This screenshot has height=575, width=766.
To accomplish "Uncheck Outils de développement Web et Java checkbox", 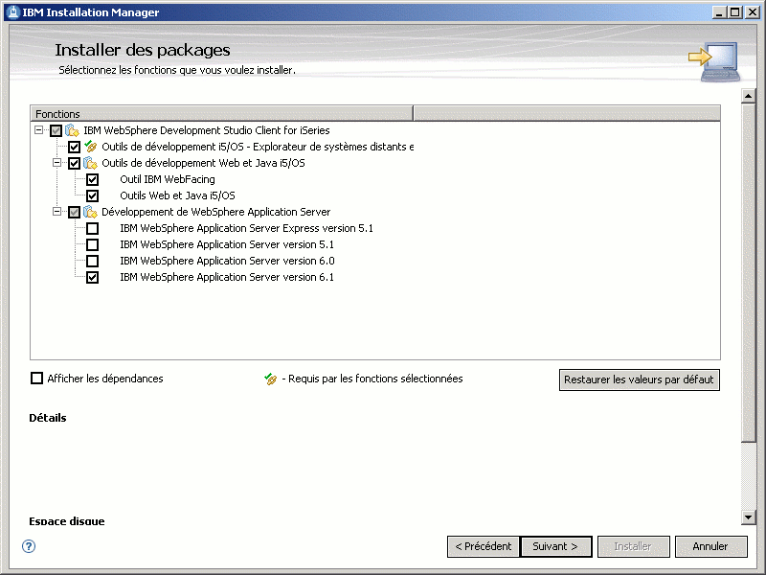I will [74, 163].
